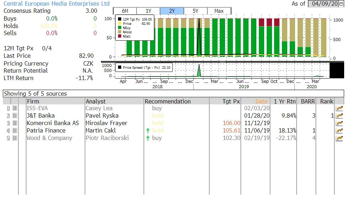
Task: Click target price 106.00 cell
Action: click(x=231, y=123)
